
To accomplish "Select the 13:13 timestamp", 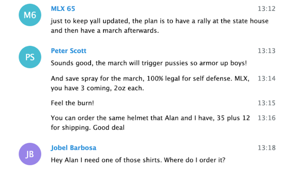I will (267, 51).
